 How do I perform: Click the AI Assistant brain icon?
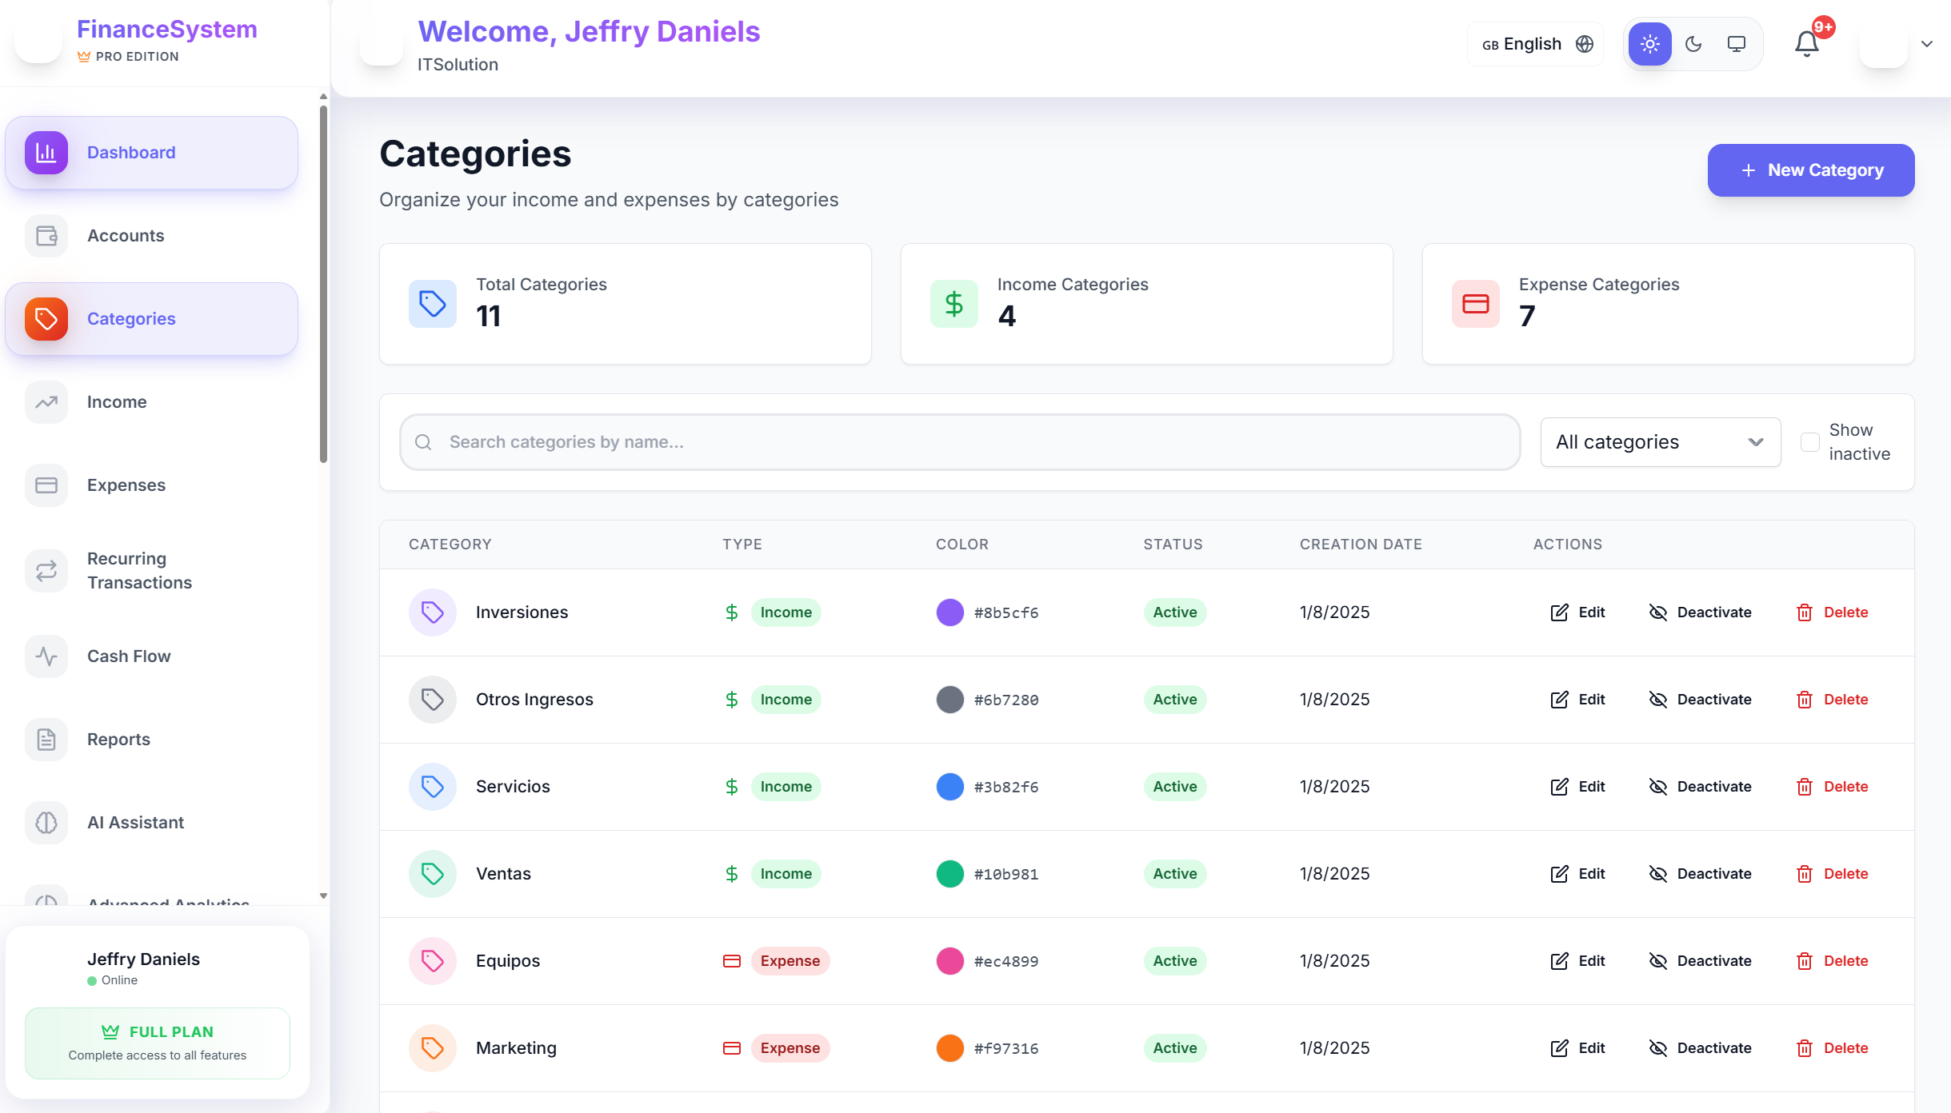pyautogui.click(x=46, y=823)
